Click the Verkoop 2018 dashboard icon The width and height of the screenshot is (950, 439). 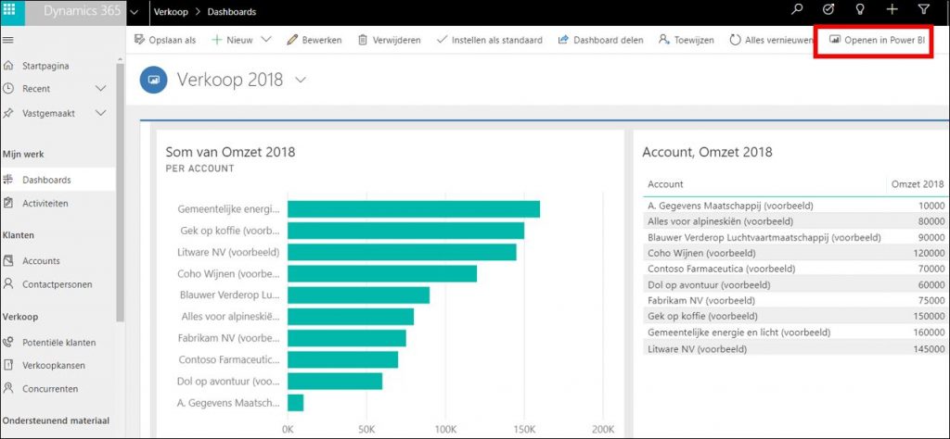pyautogui.click(x=153, y=81)
